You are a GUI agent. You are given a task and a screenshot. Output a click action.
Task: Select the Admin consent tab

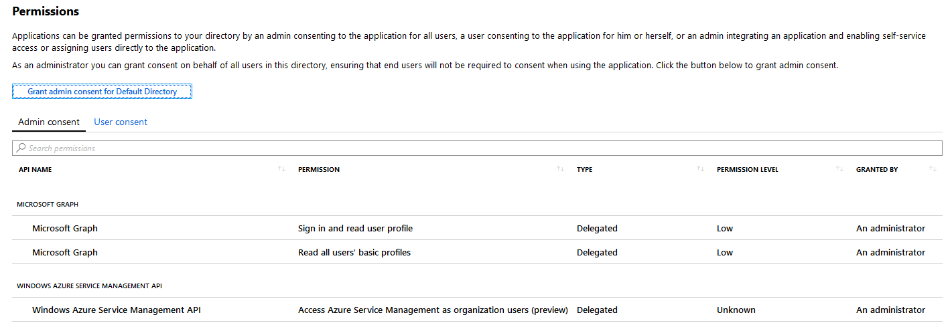[49, 122]
